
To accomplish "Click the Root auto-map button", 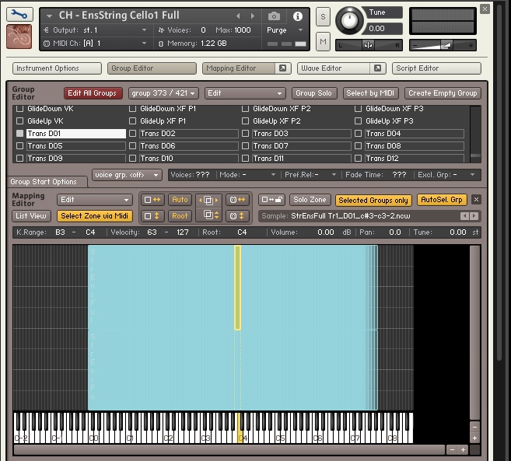I will (180, 216).
